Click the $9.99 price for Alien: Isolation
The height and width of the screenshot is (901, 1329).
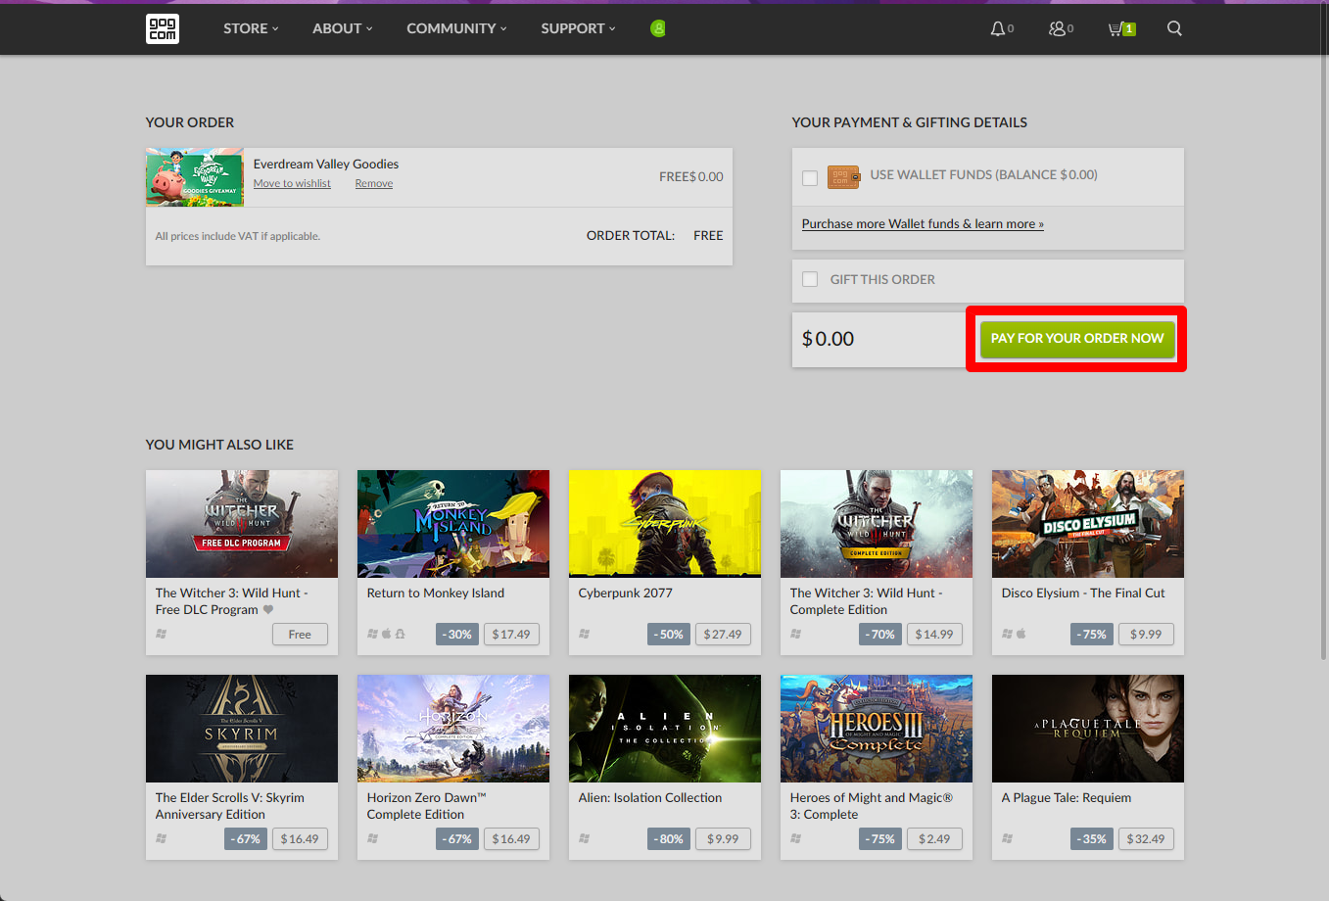(723, 838)
